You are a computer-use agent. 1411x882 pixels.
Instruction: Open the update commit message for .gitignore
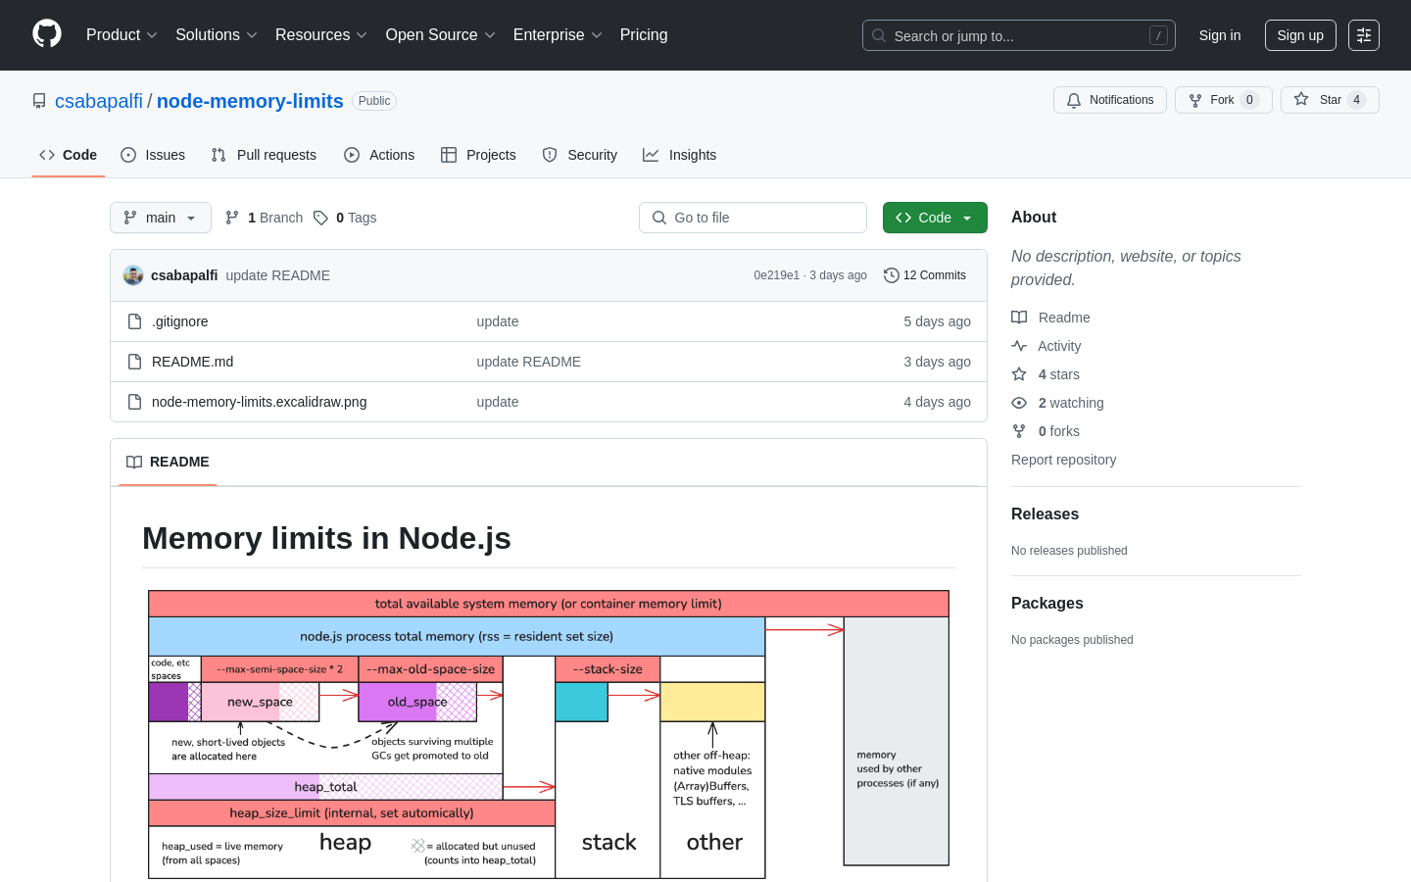[498, 321]
